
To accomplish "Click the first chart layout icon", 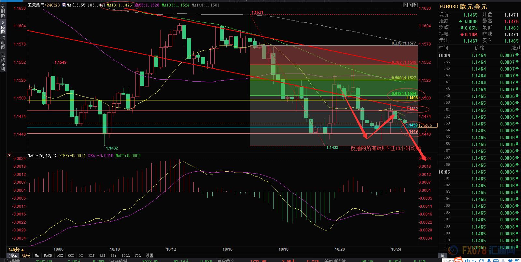I will click(405, 5).
